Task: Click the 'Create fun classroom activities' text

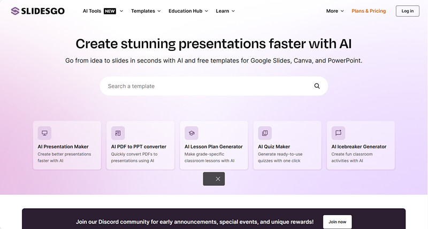Action: (352, 157)
